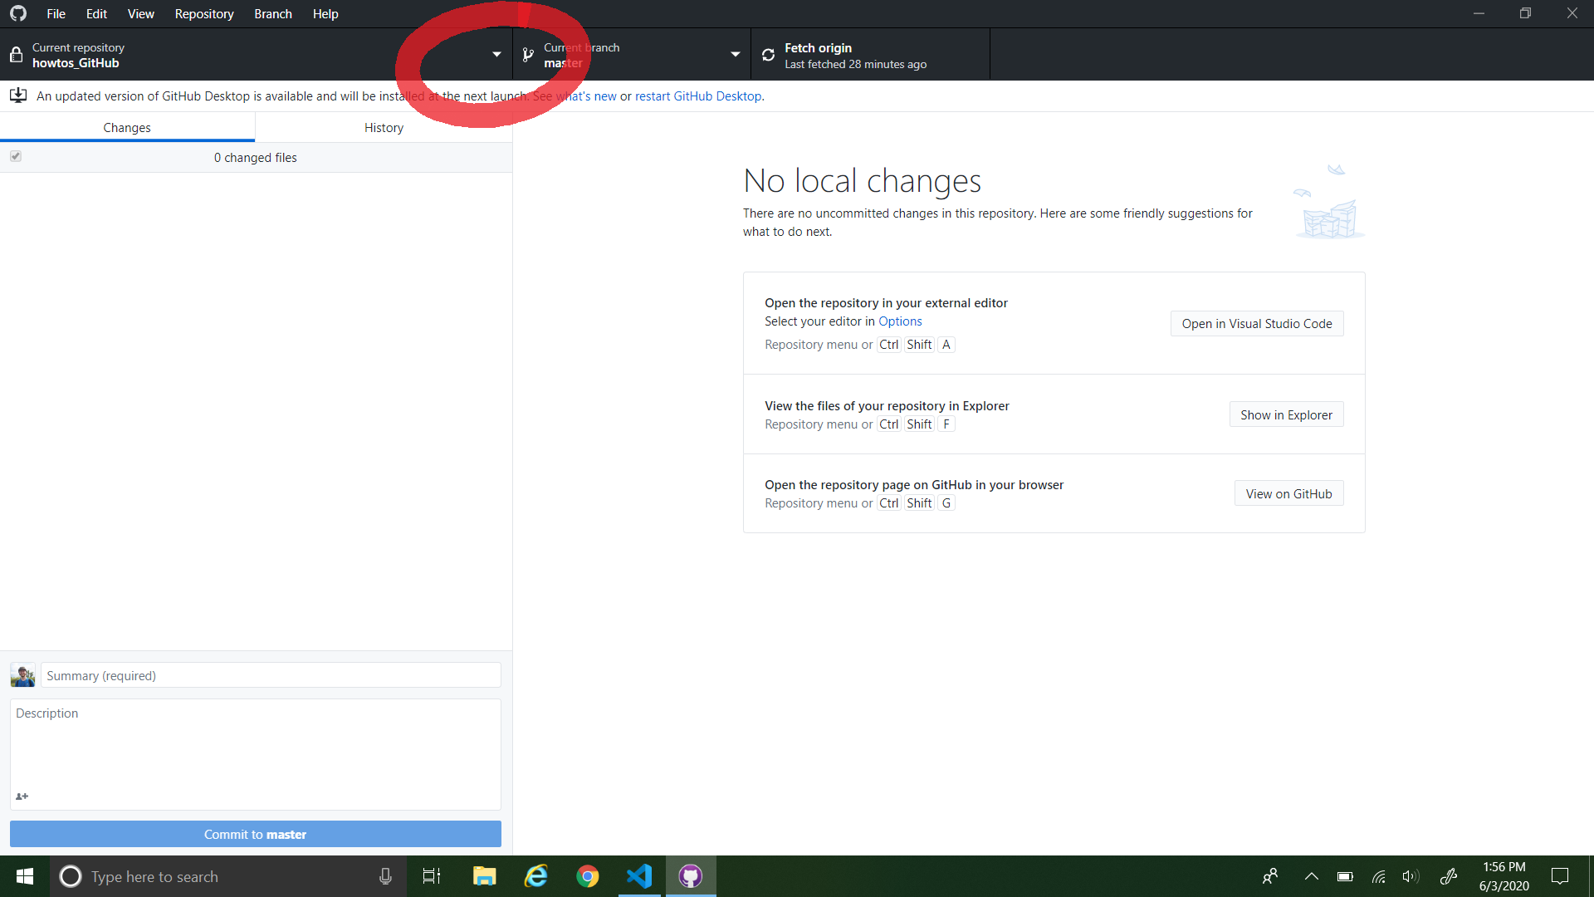Click the lock icon beside Current repository
Image resolution: width=1594 pixels, height=897 pixels.
tap(16, 55)
